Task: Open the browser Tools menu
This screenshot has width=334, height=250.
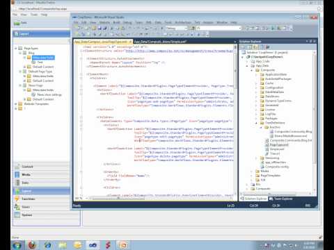Action: [x=34, y=15]
